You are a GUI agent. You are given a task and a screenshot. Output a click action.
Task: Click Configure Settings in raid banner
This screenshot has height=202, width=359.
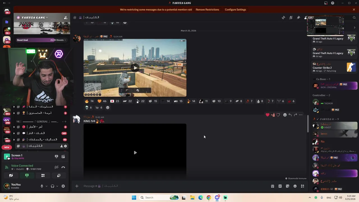235,10
